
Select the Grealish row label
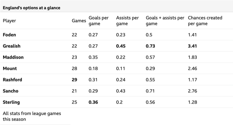point(11,46)
